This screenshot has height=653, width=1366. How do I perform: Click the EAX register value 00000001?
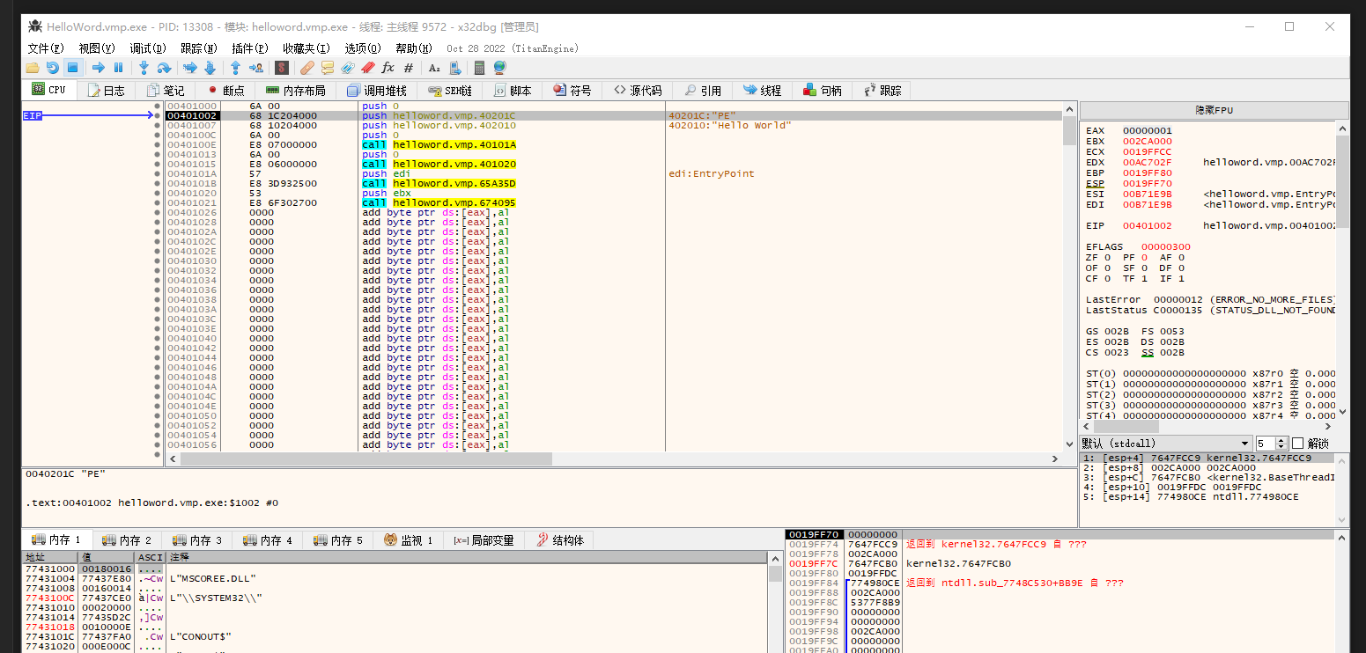pos(1147,130)
